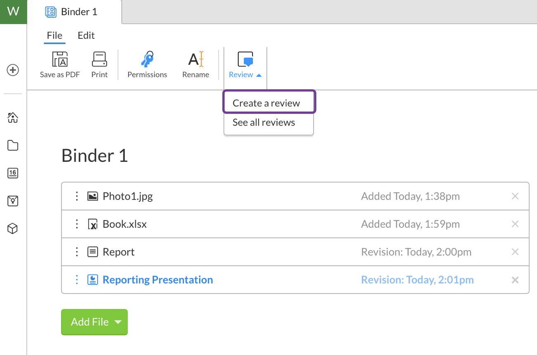
Task: Select the Print icon
Action: click(99, 59)
